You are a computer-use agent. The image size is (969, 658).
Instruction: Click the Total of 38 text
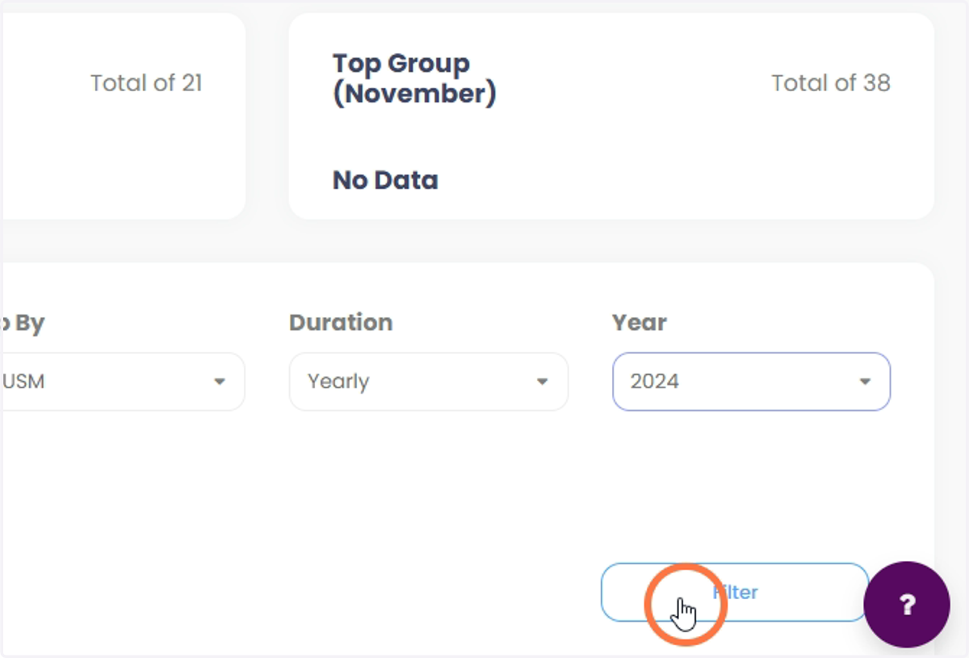click(x=831, y=83)
